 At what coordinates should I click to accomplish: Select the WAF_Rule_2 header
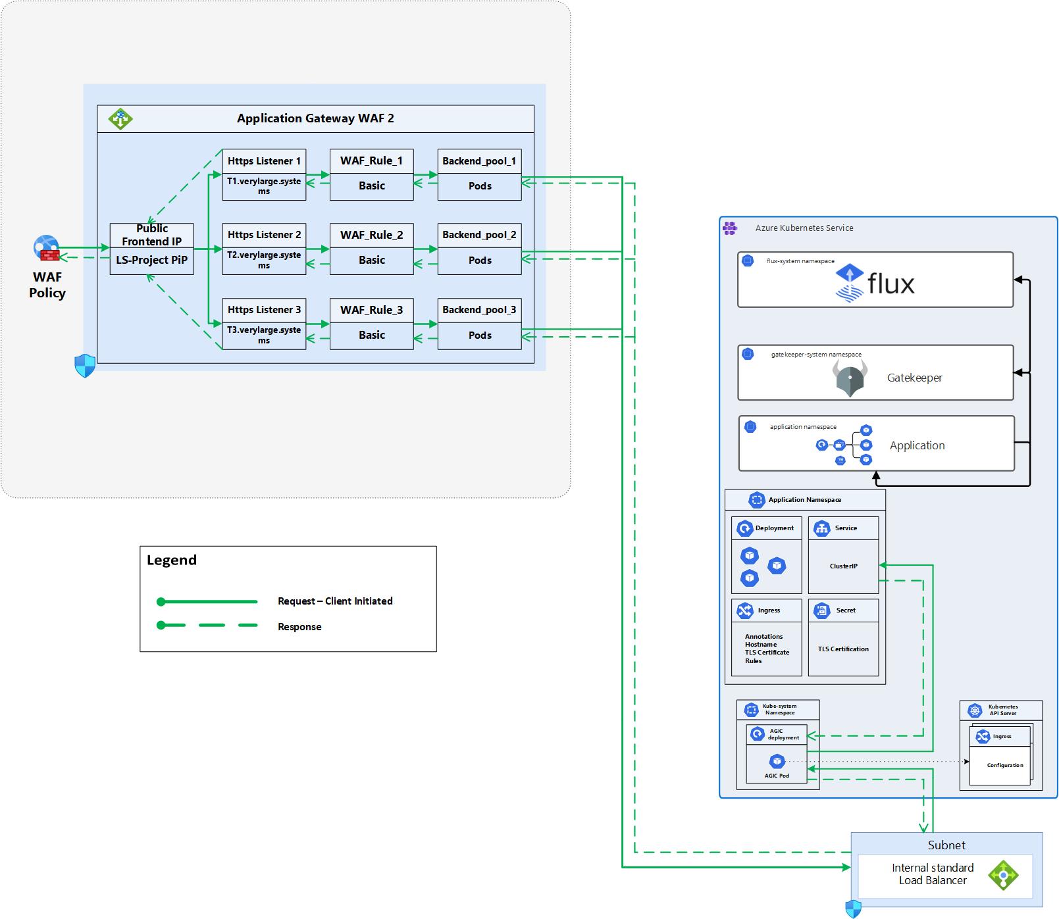372,236
